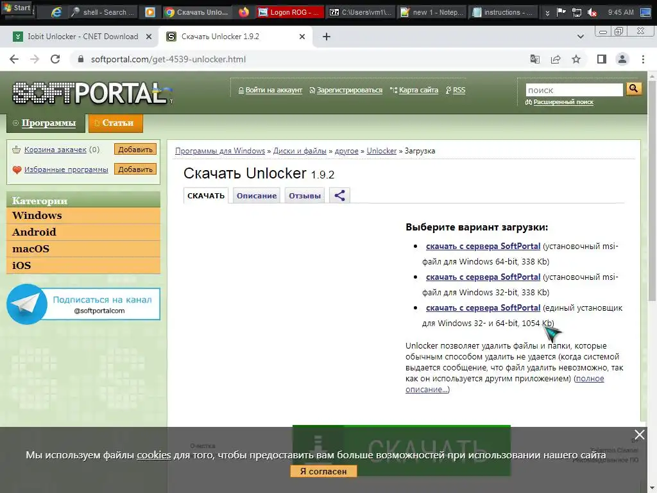The width and height of the screenshot is (657, 493).
Task: Open Расширенный поиск link
Action: tap(563, 102)
